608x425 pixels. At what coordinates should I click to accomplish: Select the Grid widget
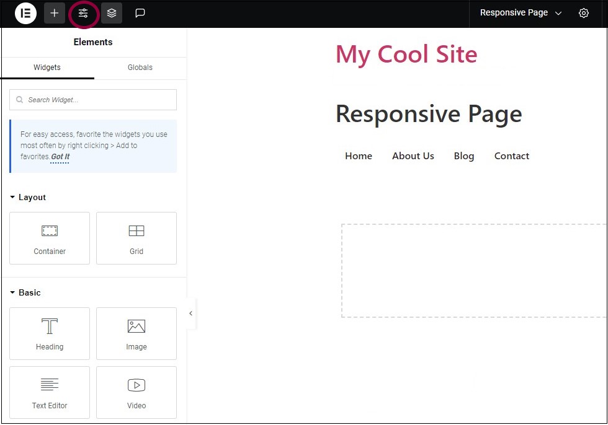(136, 239)
